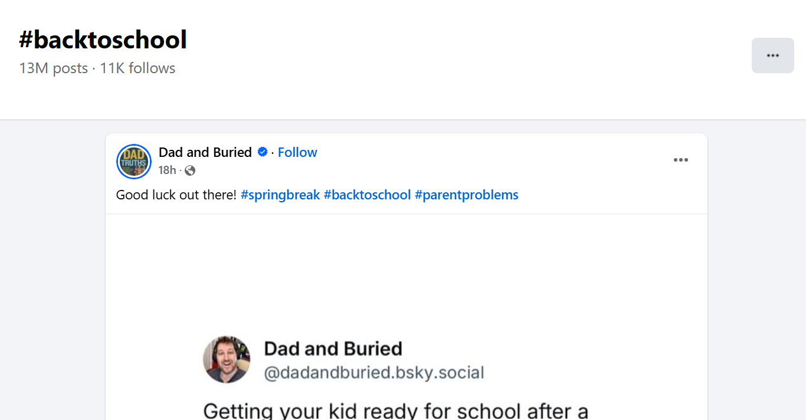Screen dimensions: 806x420
Task: Follow the Dad and Buried page
Action: pyautogui.click(x=297, y=152)
